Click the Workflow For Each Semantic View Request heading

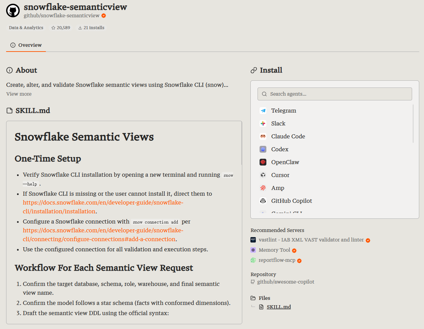point(104,268)
